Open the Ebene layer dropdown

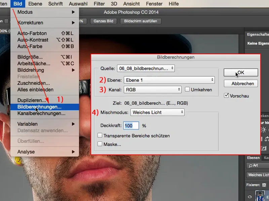tap(169, 80)
